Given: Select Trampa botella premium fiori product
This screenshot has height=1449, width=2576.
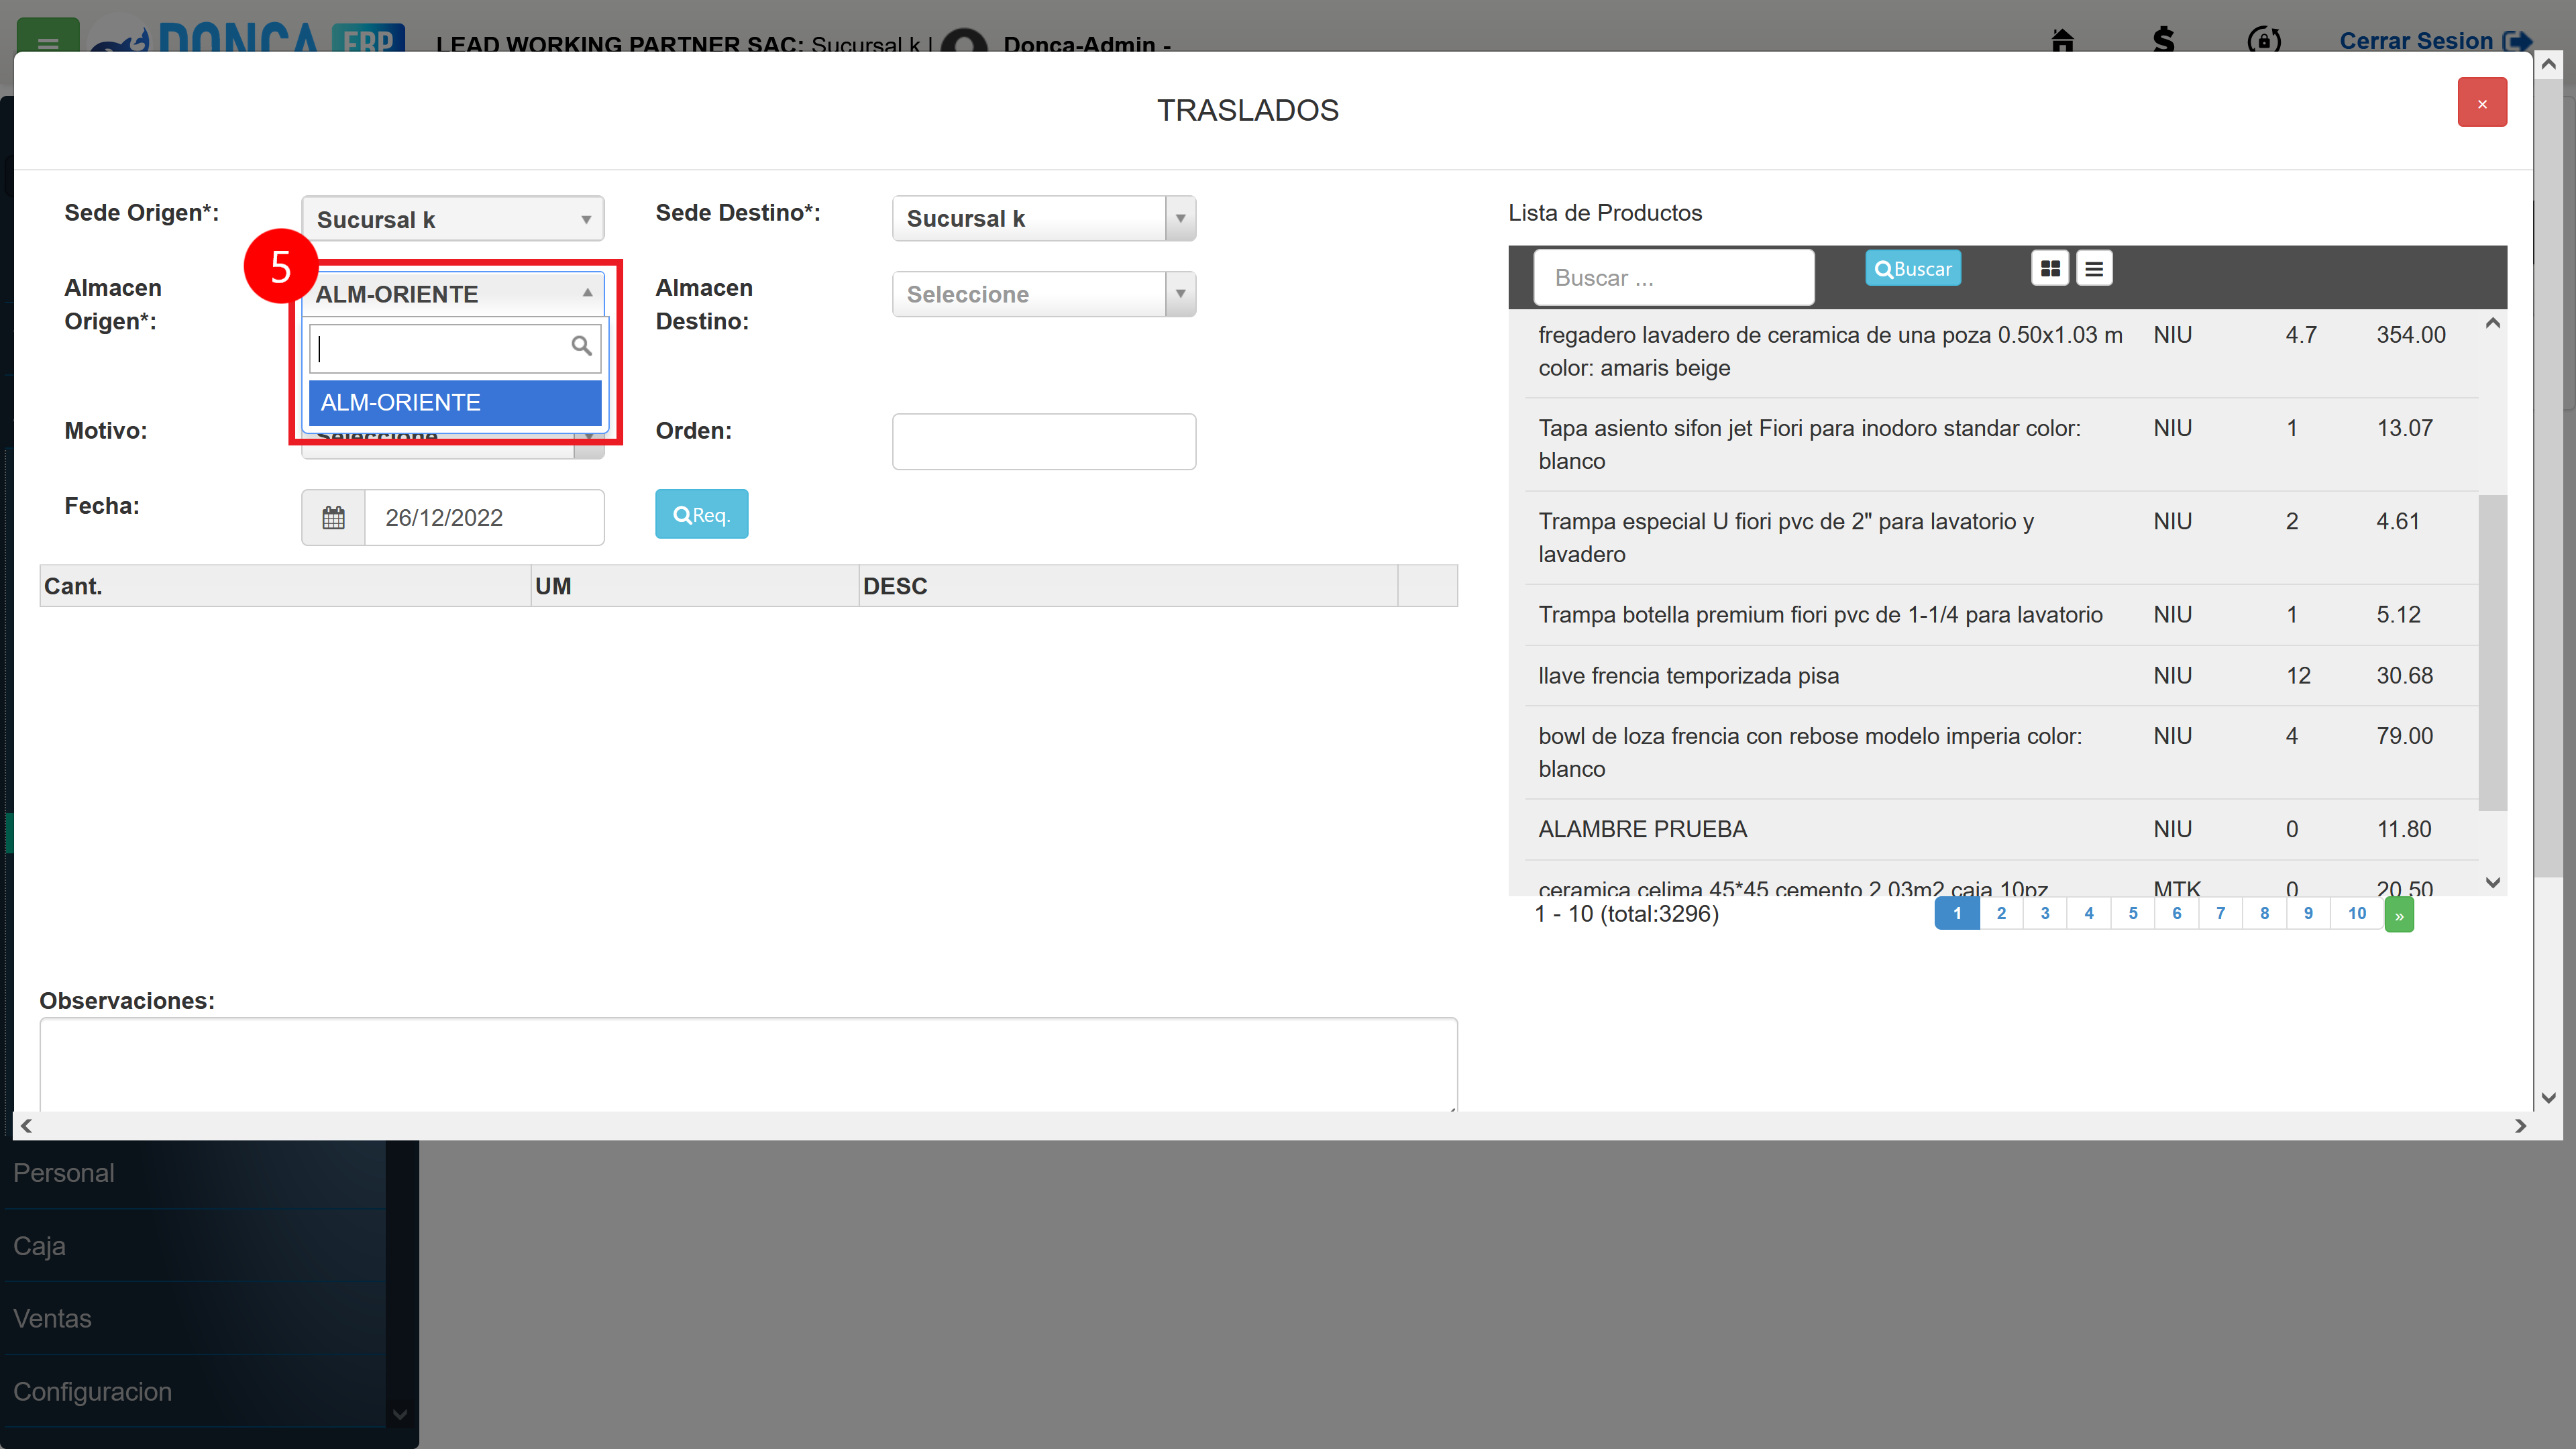Looking at the screenshot, I should click(x=2001, y=615).
